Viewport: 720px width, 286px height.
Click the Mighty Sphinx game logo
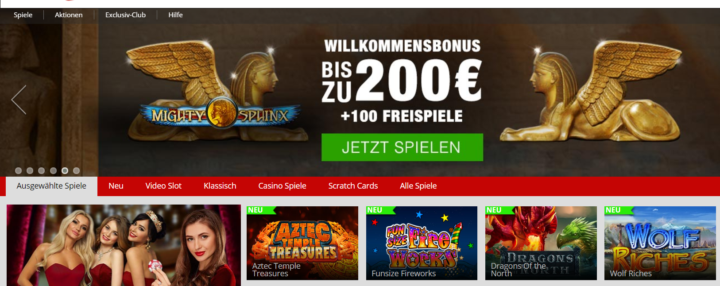click(x=220, y=114)
